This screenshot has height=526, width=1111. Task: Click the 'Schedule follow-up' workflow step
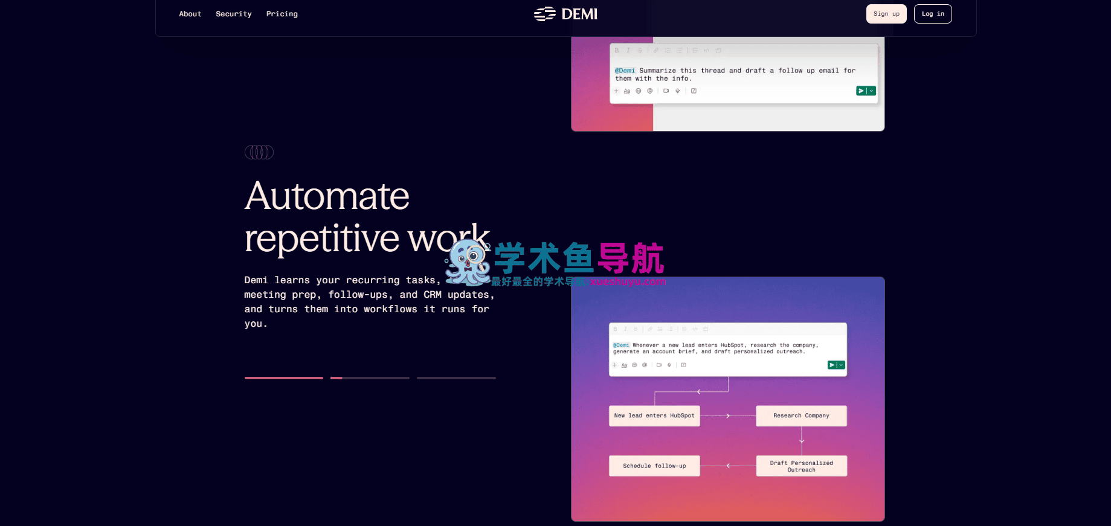[654, 466]
